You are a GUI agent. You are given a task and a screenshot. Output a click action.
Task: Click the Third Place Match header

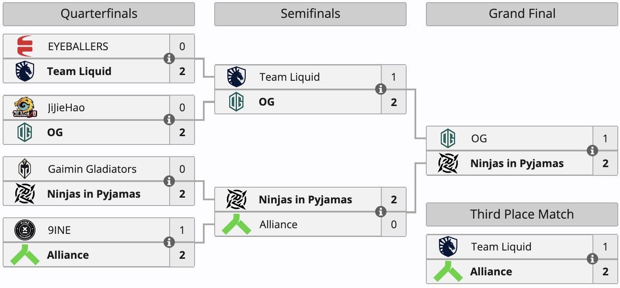(522, 214)
